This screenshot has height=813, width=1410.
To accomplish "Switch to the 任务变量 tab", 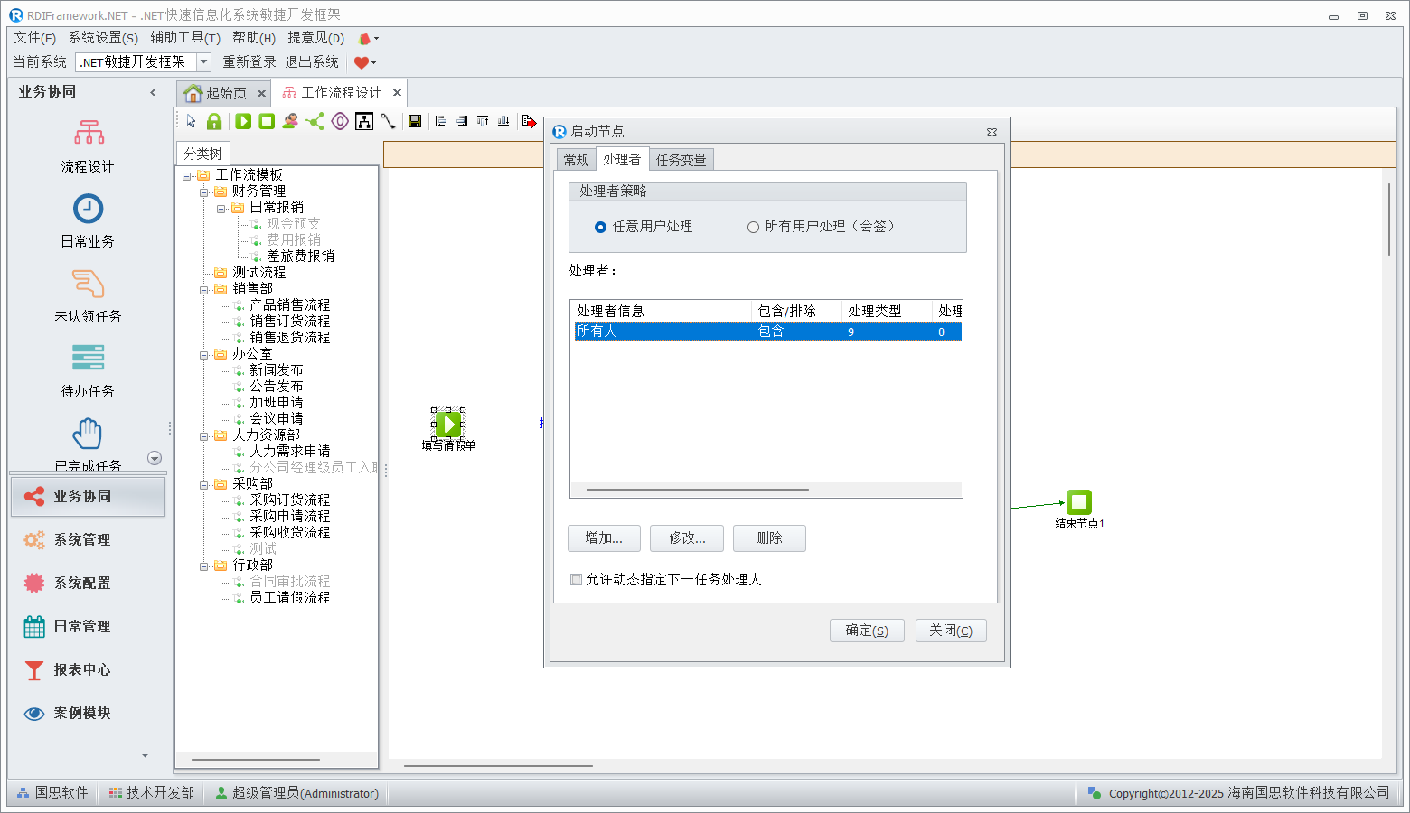I will click(681, 160).
